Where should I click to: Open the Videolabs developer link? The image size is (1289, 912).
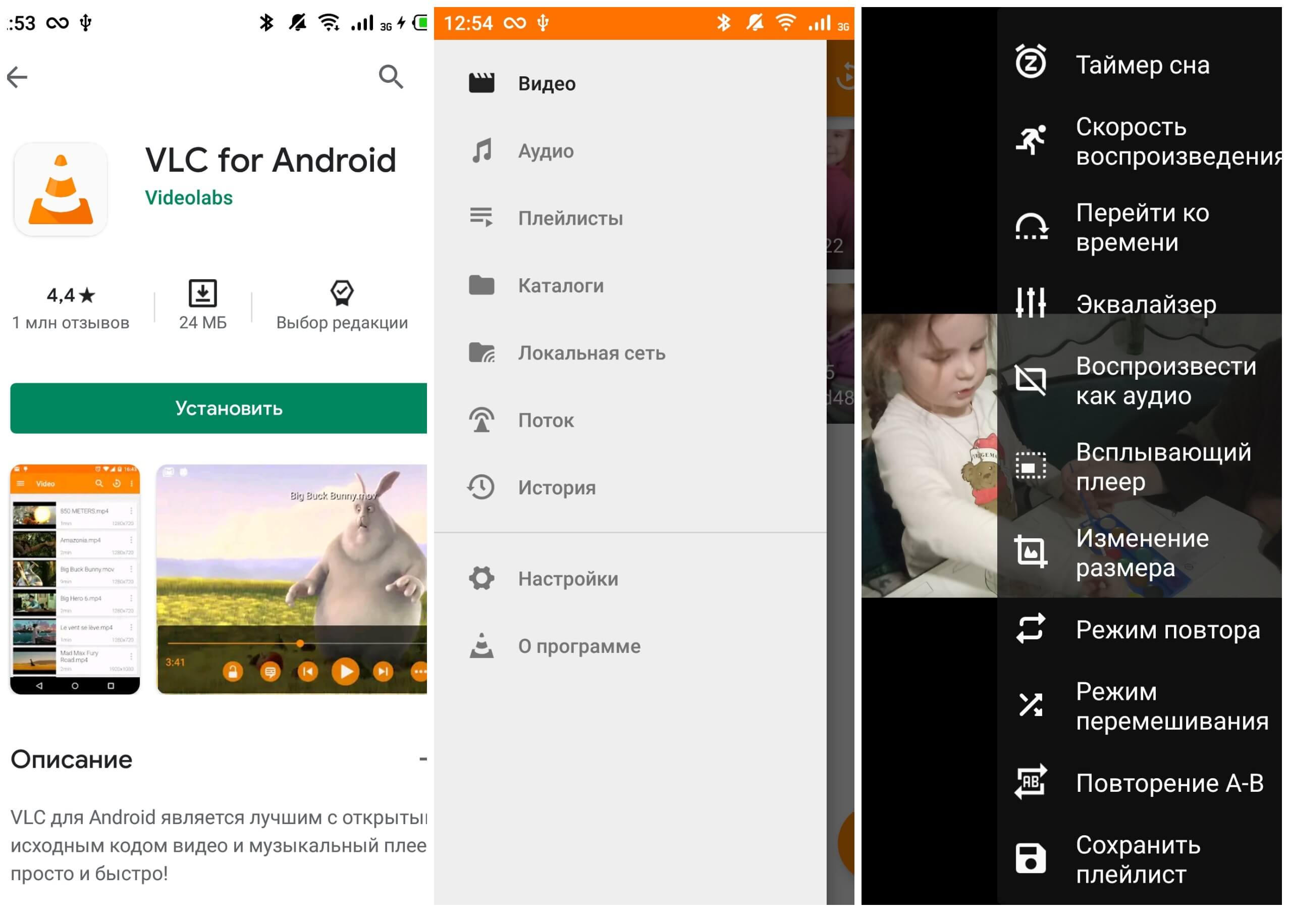click(189, 197)
